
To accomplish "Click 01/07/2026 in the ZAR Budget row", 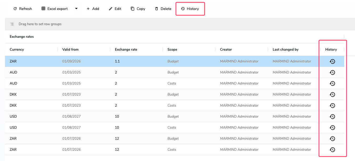I will click(72, 138).
